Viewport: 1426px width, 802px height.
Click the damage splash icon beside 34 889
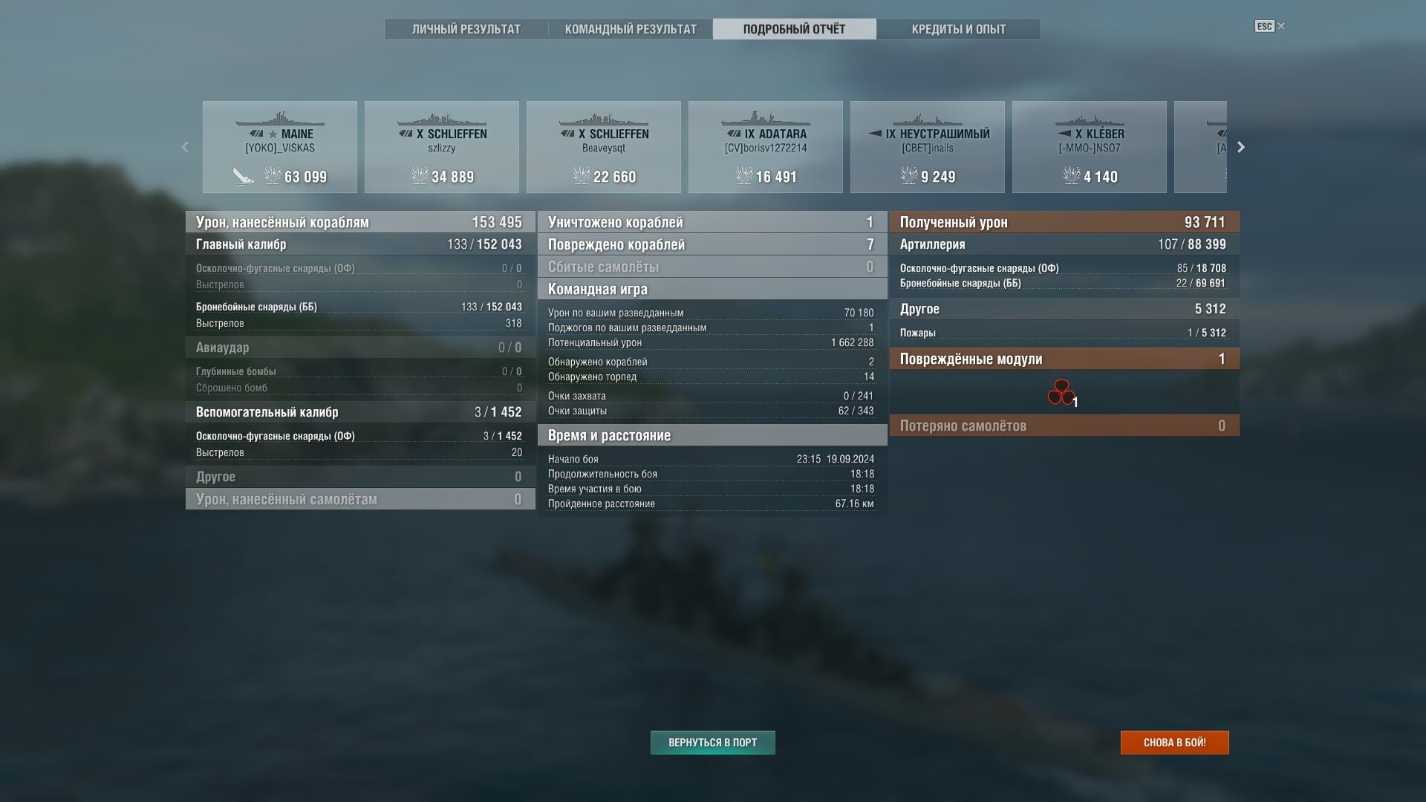coord(420,176)
